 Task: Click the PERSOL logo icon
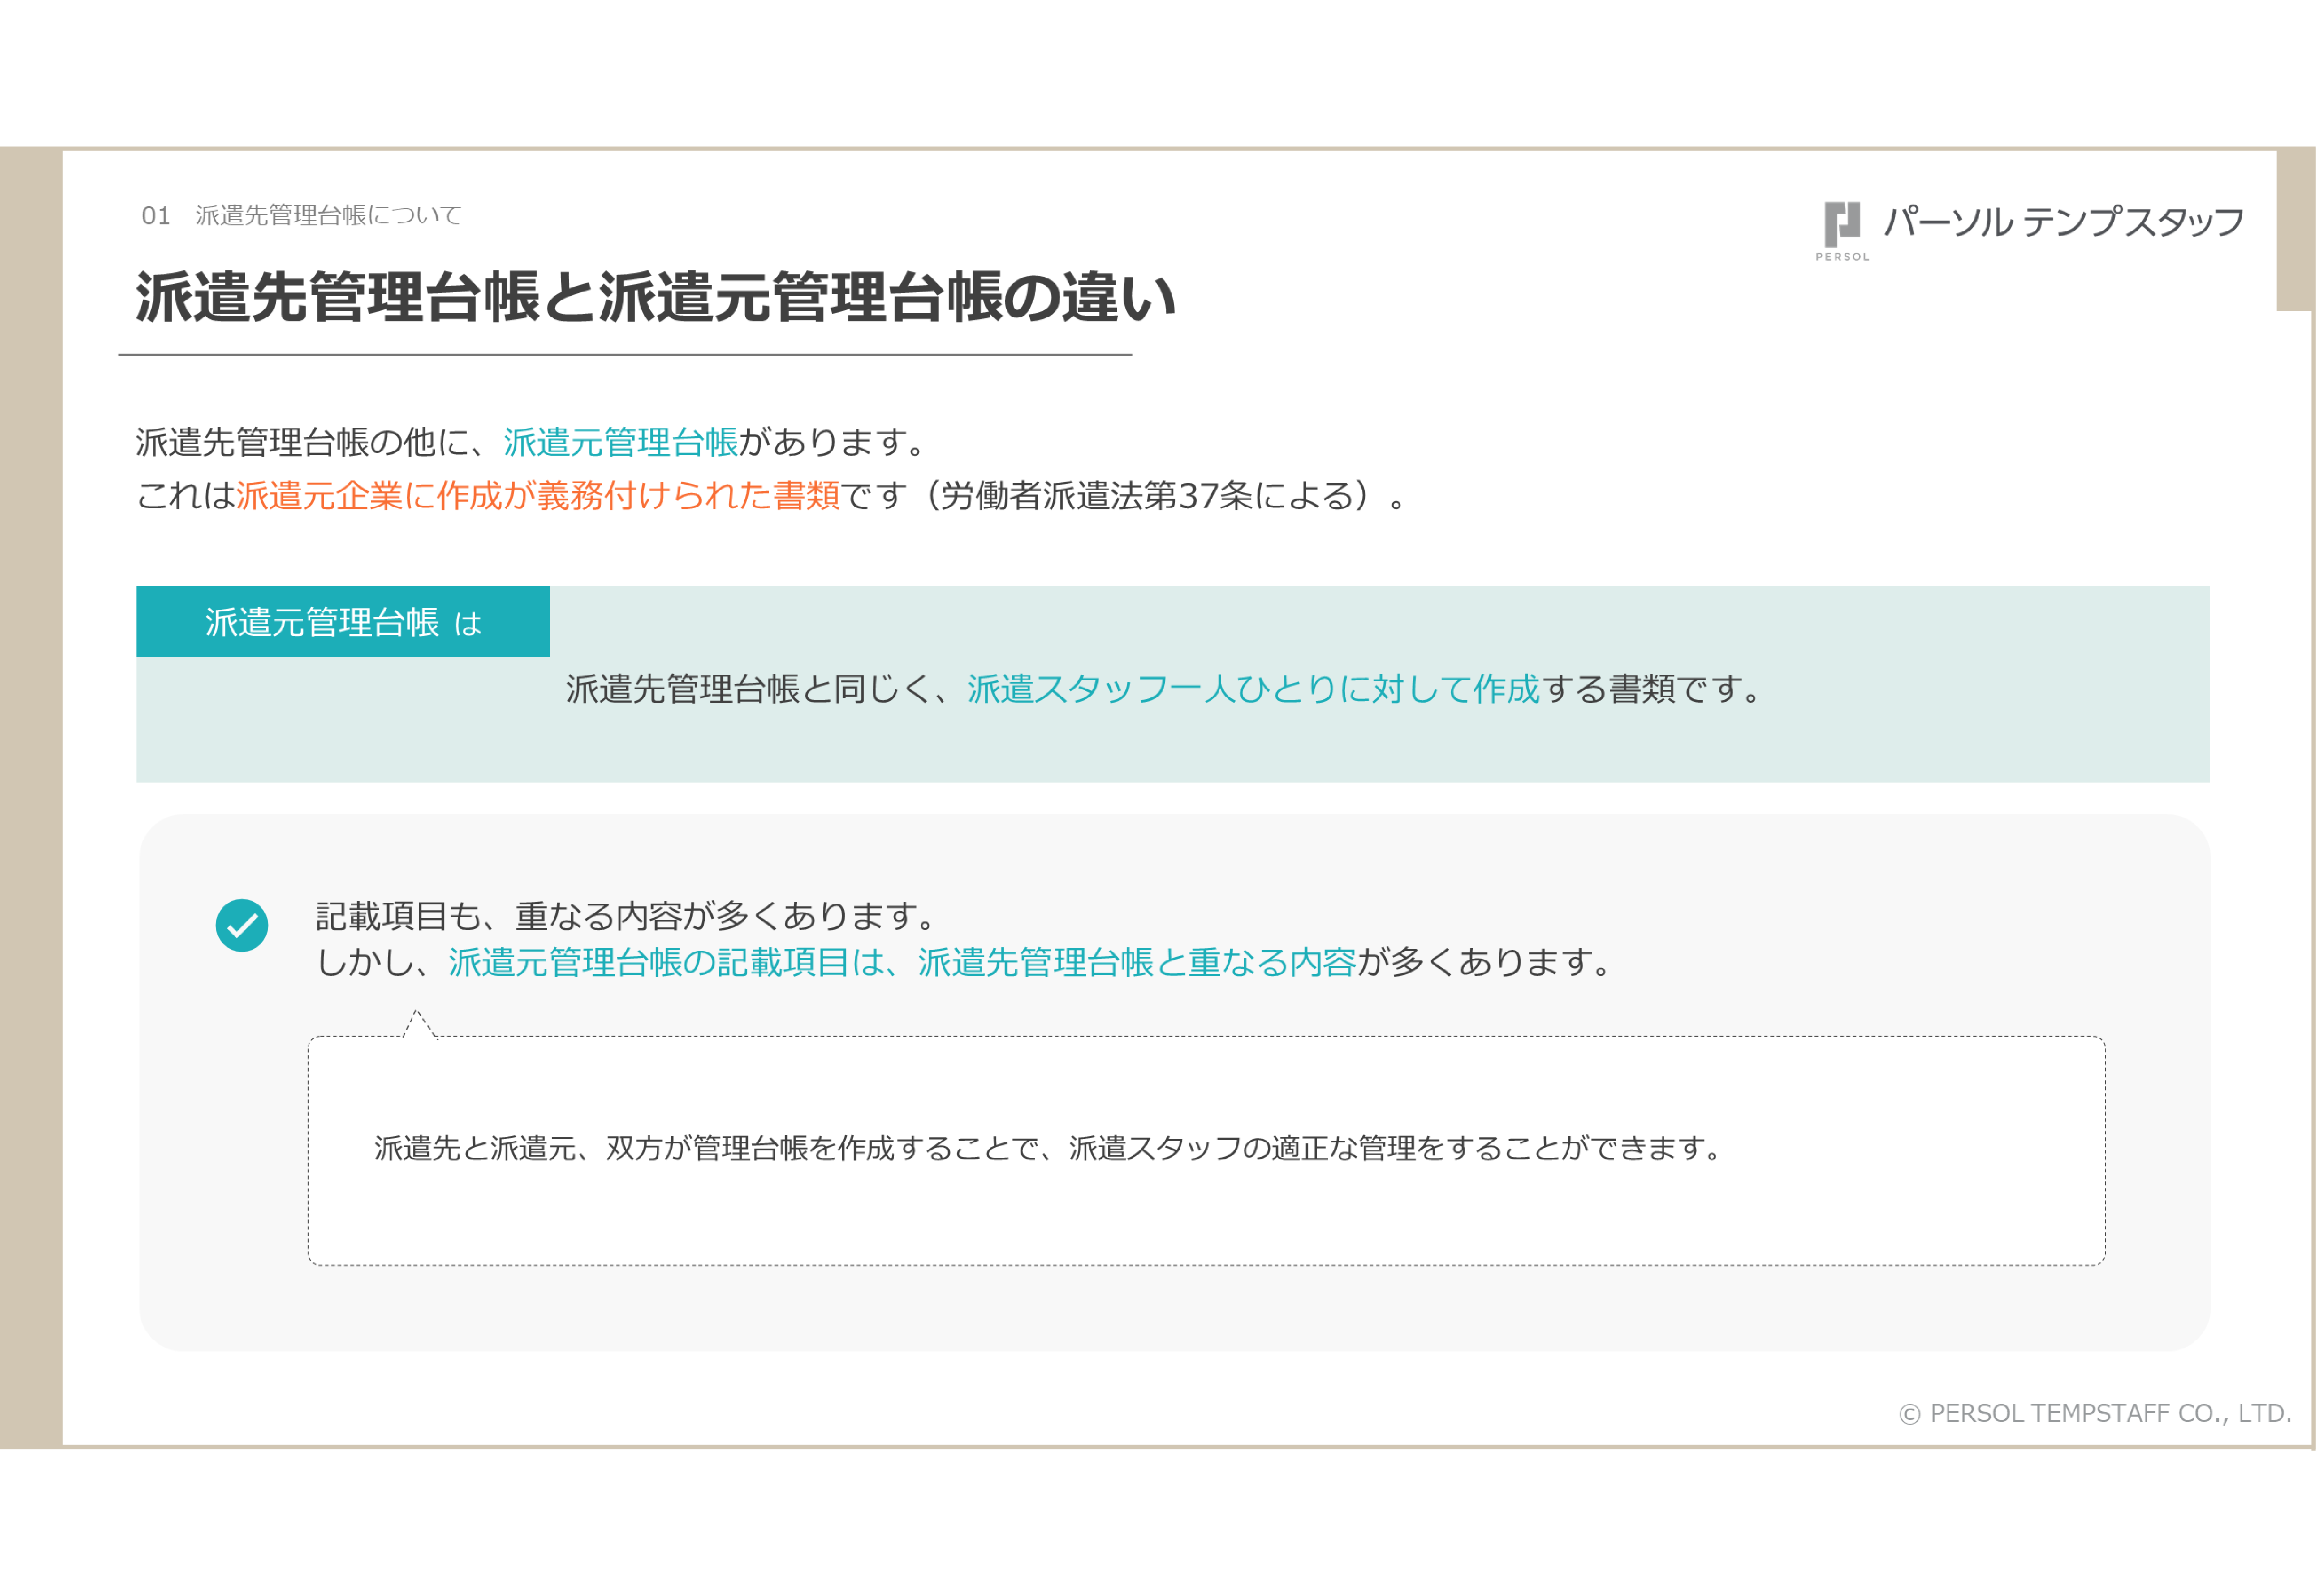coord(1842,231)
